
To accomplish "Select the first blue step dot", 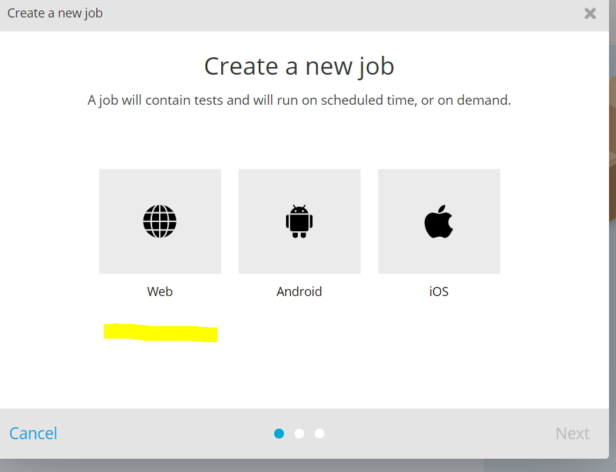I will (279, 434).
